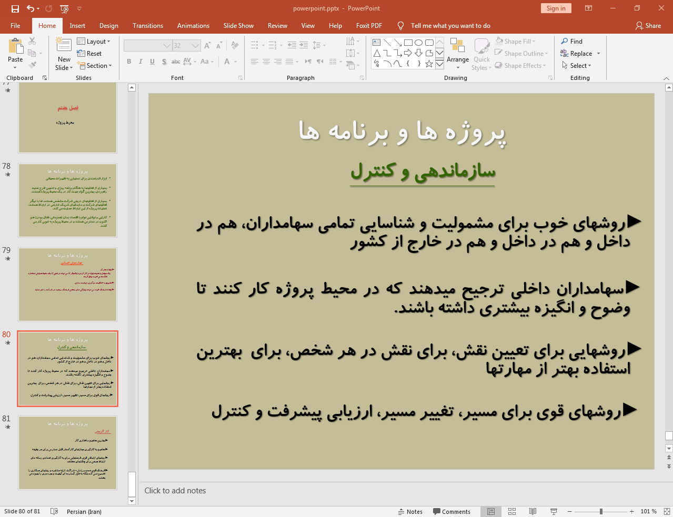Click the zoom slider handle
Image resolution: width=673 pixels, height=517 pixels.
click(x=601, y=511)
